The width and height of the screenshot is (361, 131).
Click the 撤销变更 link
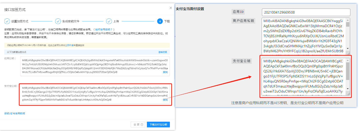[x=163, y=52]
